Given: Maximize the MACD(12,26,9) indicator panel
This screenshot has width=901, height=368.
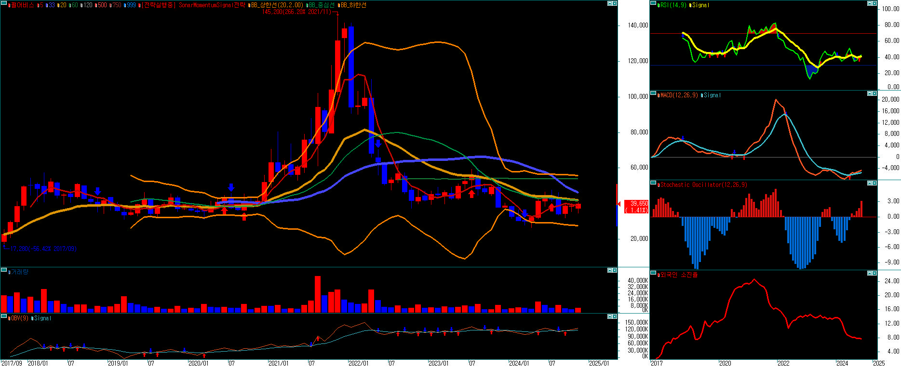Looking at the screenshot, I should tap(869, 93).
